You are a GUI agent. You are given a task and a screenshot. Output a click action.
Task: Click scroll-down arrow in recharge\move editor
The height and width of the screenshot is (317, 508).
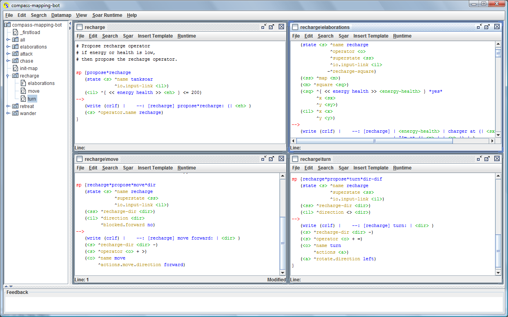click(x=283, y=273)
